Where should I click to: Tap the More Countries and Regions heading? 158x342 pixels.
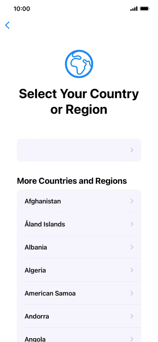point(72,181)
